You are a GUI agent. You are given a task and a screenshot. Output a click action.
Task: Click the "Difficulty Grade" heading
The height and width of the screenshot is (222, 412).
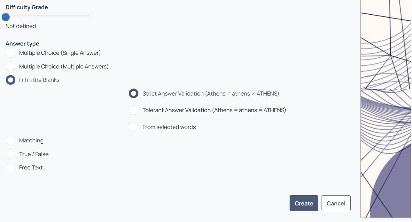tap(27, 7)
